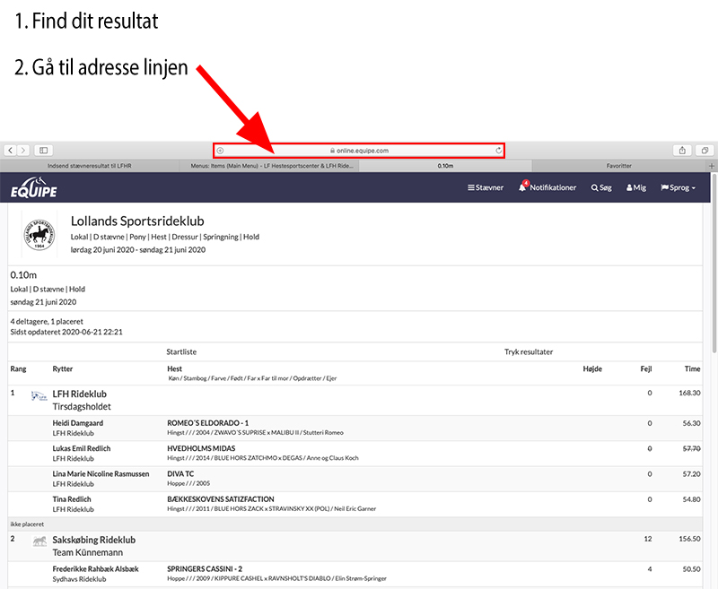718x589 pixels.
Task: Click horse HVEDHOLMS MIDAS
Action: pos(201,448)
